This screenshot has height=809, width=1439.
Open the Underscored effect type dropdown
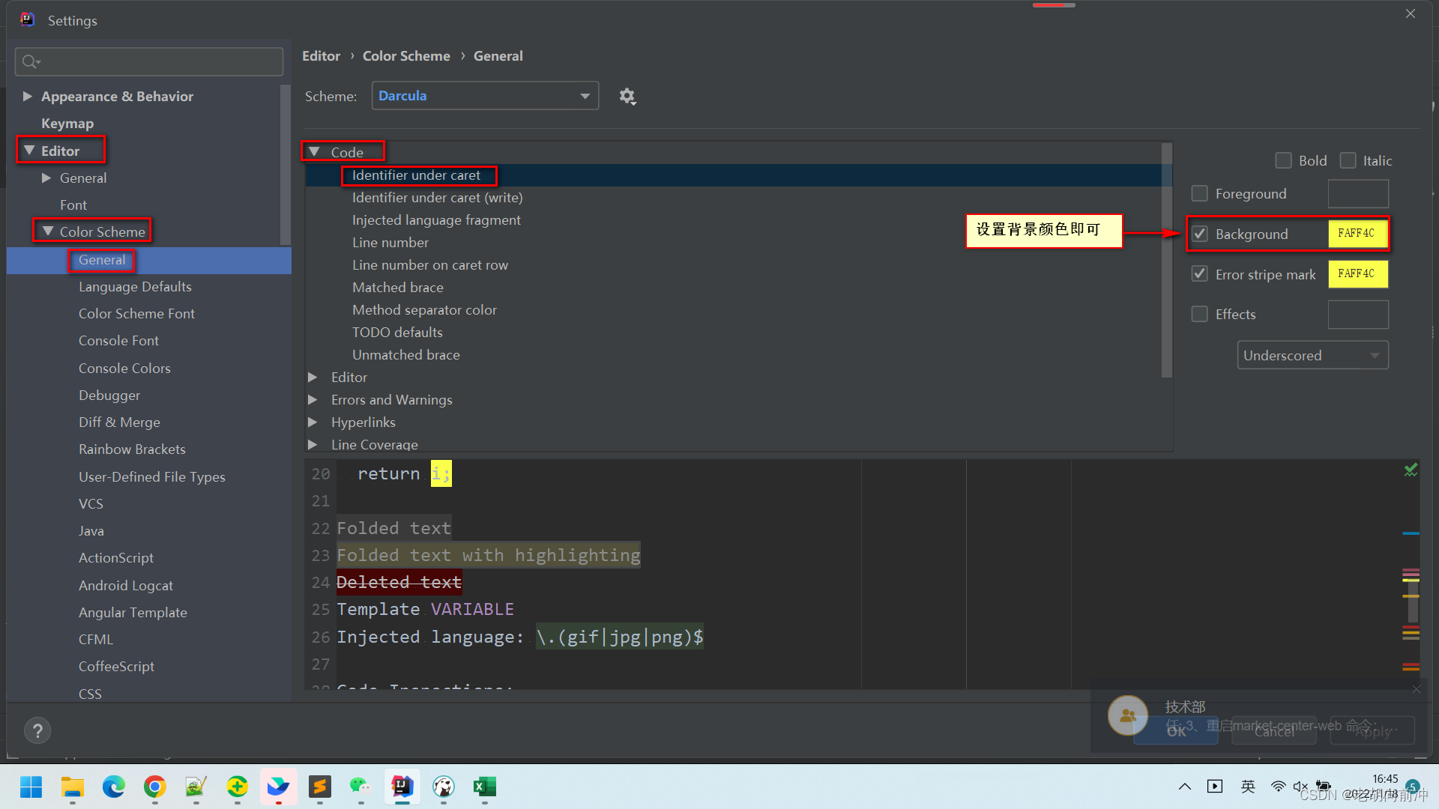click(x=1312, y=355)
